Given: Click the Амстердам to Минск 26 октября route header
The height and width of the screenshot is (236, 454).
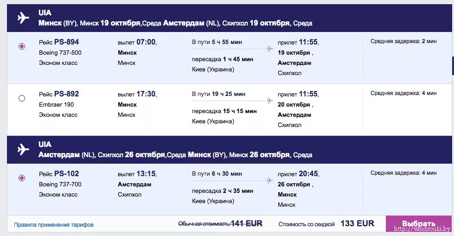Looking at the screenshot, I should pos(175,155).
